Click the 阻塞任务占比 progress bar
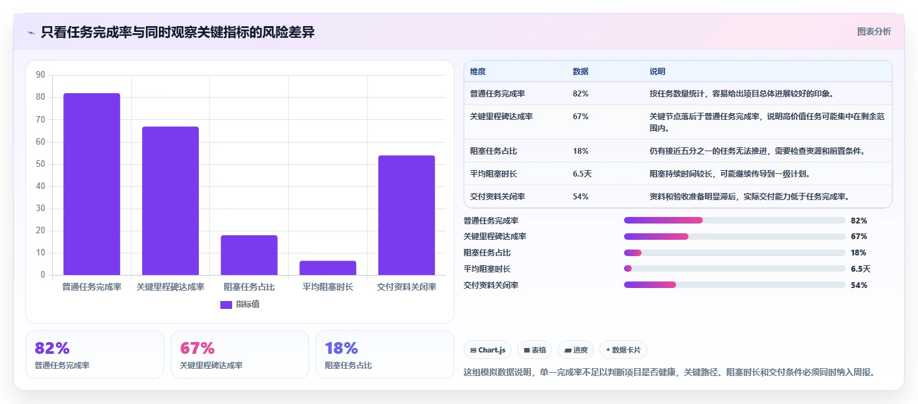 (735, 253)
